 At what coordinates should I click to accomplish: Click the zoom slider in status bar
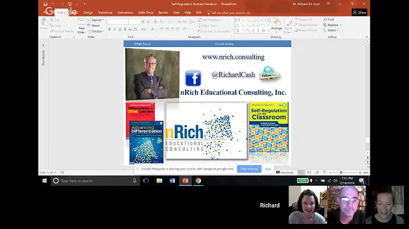click(345, 172)
